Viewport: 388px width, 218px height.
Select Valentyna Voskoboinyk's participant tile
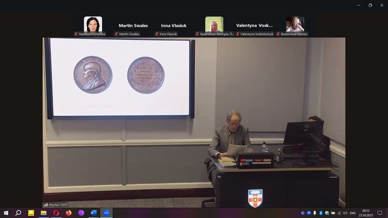pyautogui.click(x=254, y=25)
